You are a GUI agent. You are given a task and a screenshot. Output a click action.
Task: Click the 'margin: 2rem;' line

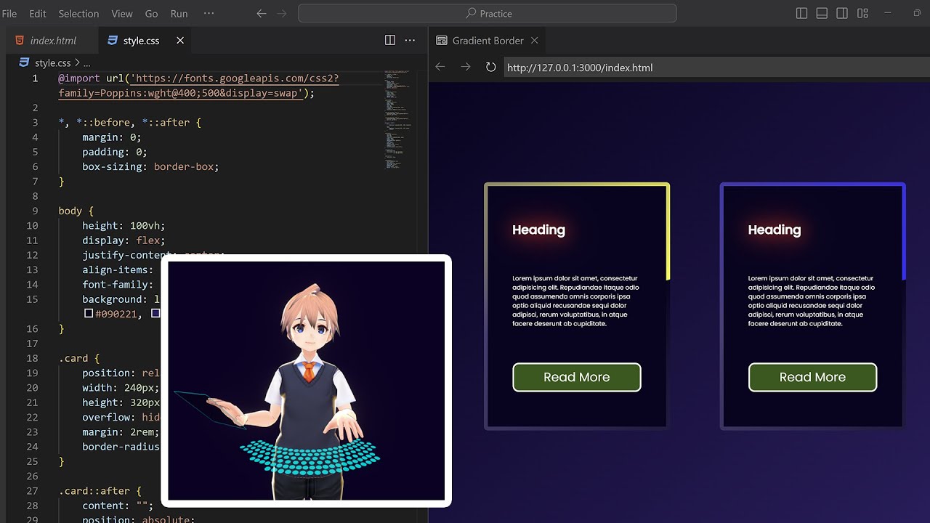pos(121,432)
